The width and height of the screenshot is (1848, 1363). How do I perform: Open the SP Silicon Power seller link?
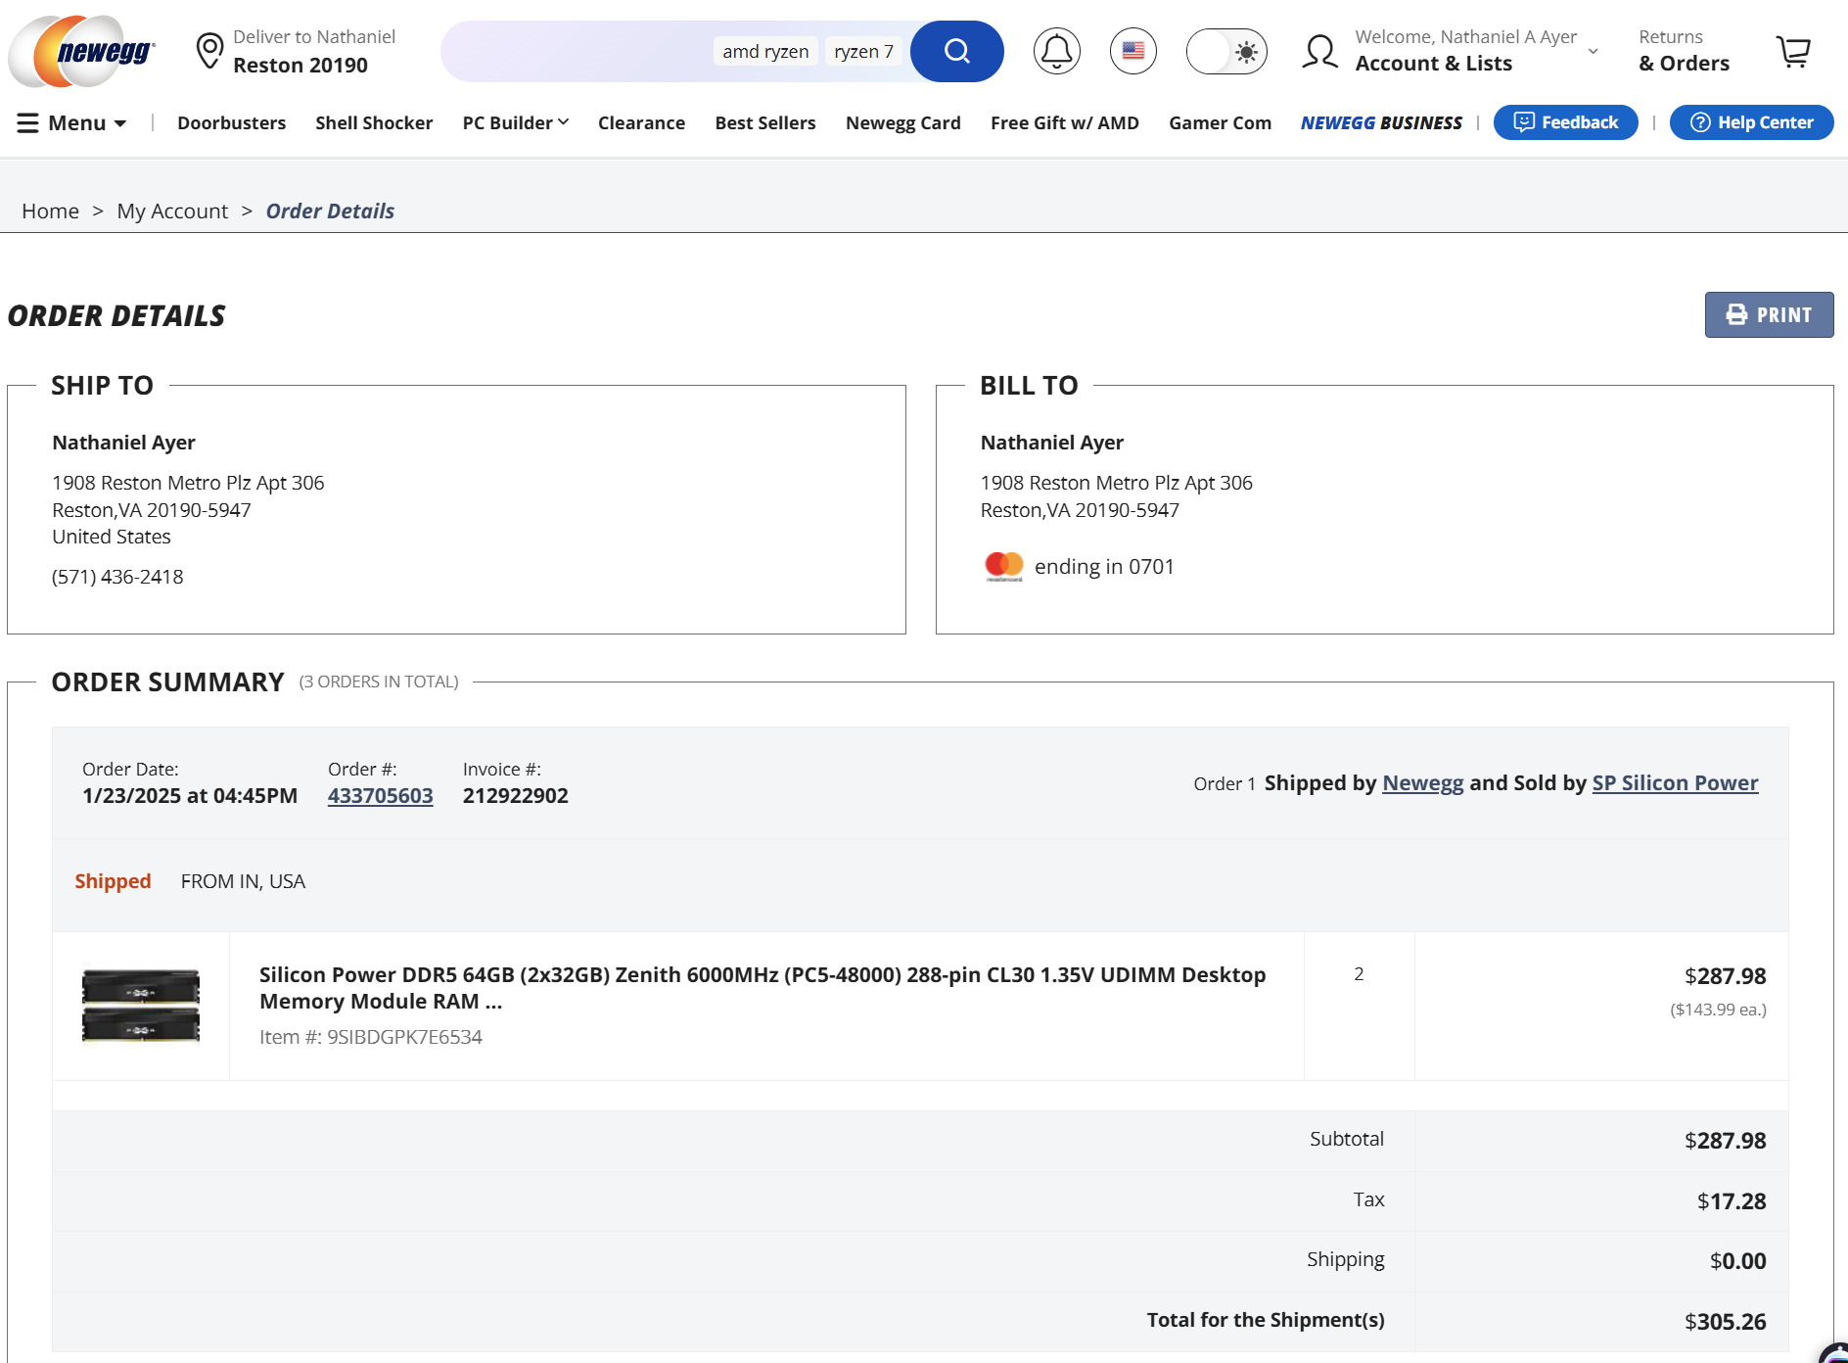click(x=1675, y=783)
